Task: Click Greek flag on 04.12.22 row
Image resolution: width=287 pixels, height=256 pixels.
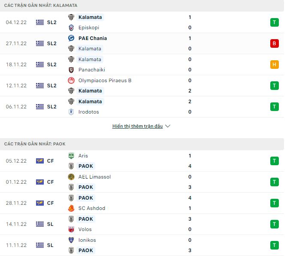Action: [40, 22]
